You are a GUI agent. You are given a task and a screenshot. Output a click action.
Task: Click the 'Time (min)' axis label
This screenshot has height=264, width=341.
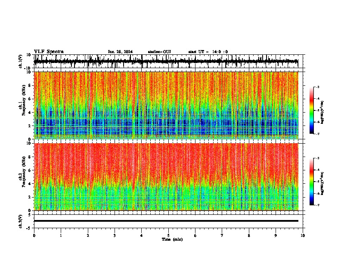172,239
